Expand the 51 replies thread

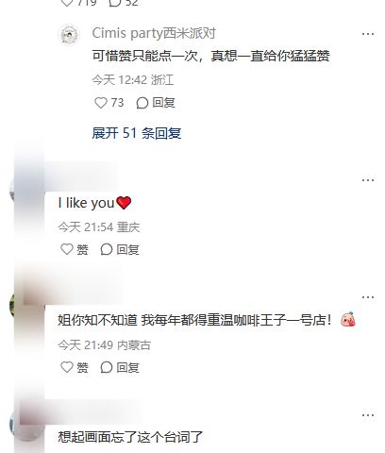tap(137, 133)
